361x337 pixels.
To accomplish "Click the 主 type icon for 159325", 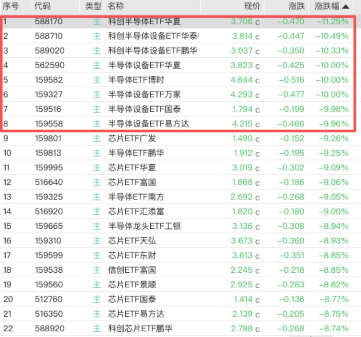I will pyautogui.click(x=97, y=197).
